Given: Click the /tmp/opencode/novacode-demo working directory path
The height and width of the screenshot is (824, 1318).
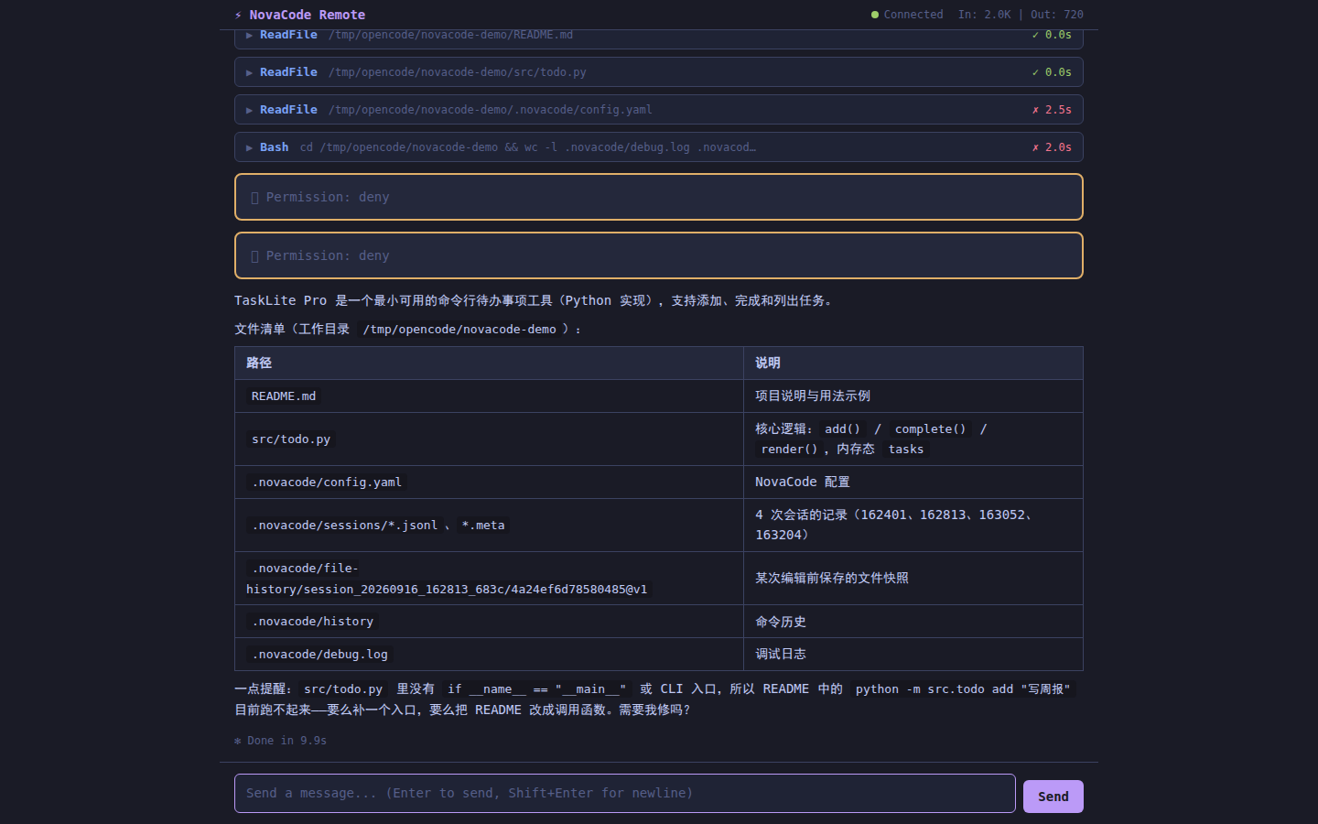Looking at the screenshot, I should (459, 330).
